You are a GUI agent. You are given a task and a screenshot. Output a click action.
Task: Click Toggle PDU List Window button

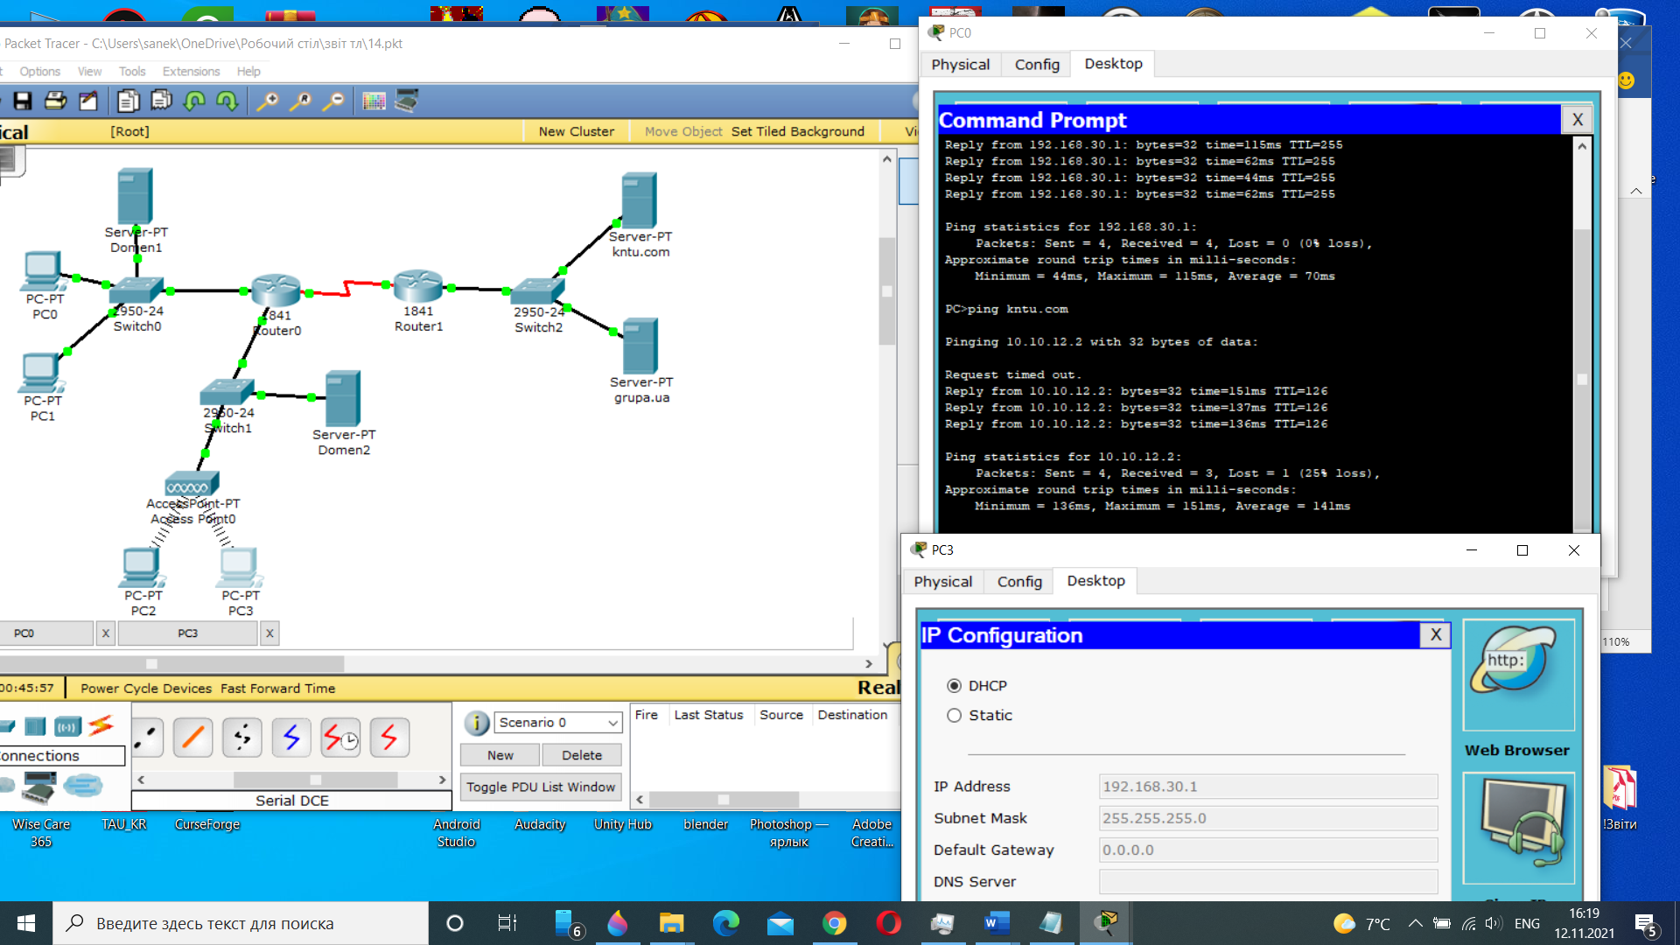tap(541, 787)
